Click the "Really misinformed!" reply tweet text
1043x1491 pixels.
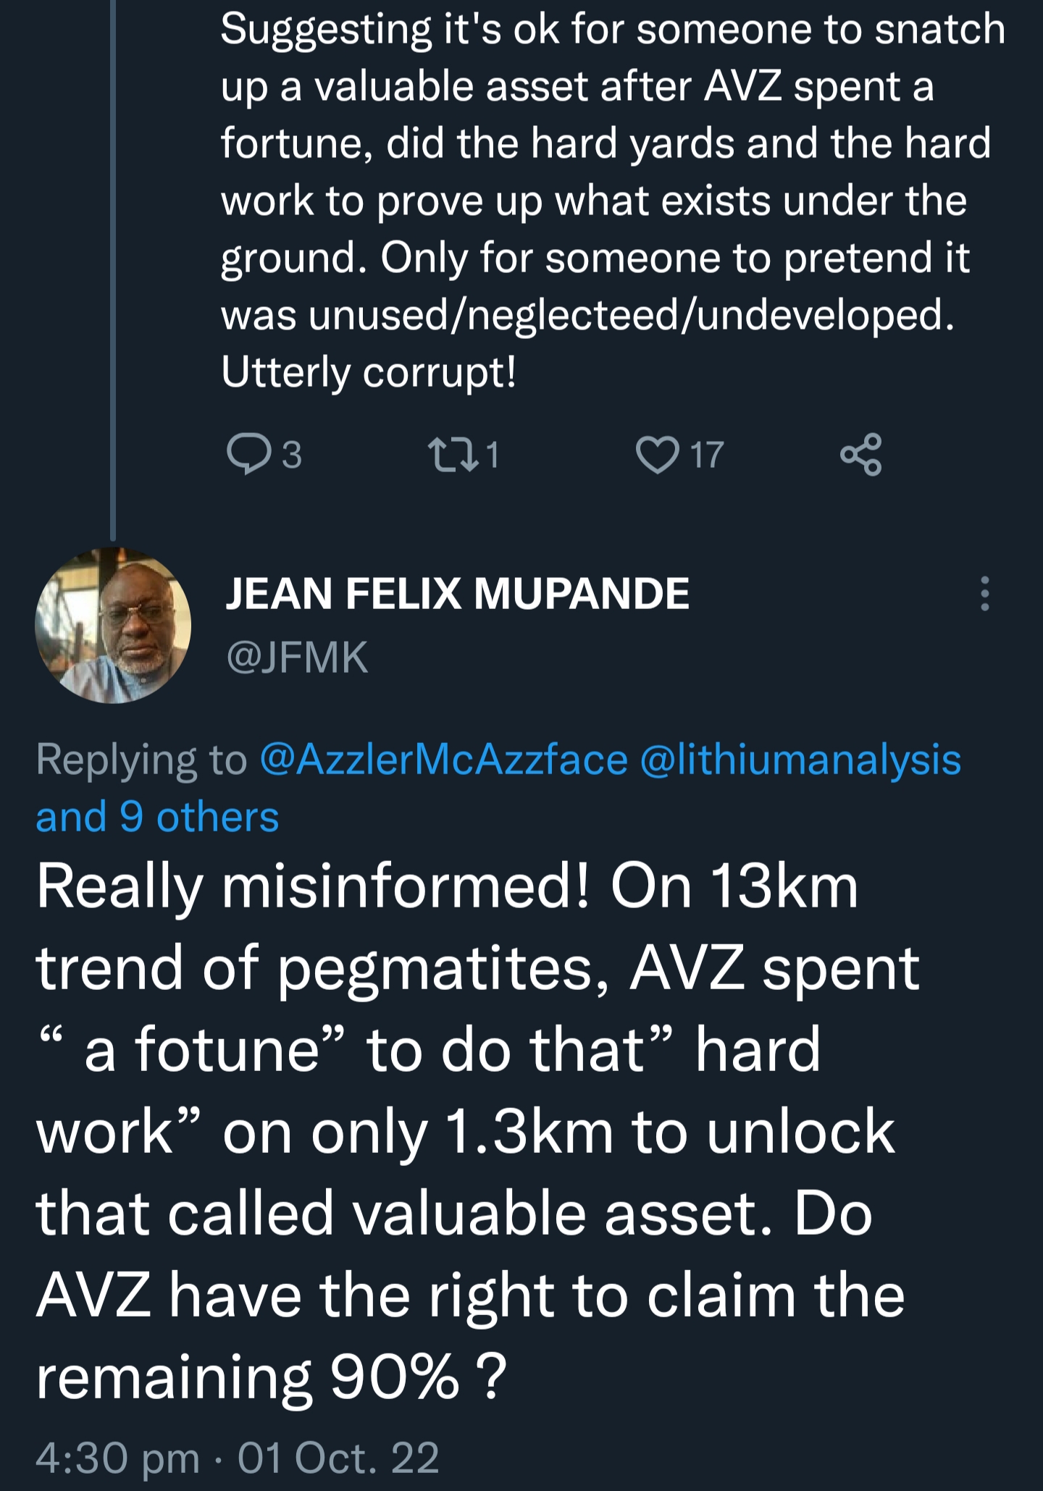pos(311,887)
